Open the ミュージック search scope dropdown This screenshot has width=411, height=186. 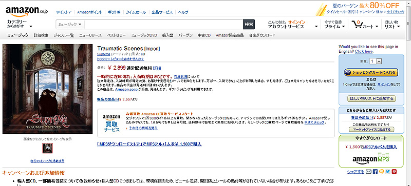click(x=70, y=24)
